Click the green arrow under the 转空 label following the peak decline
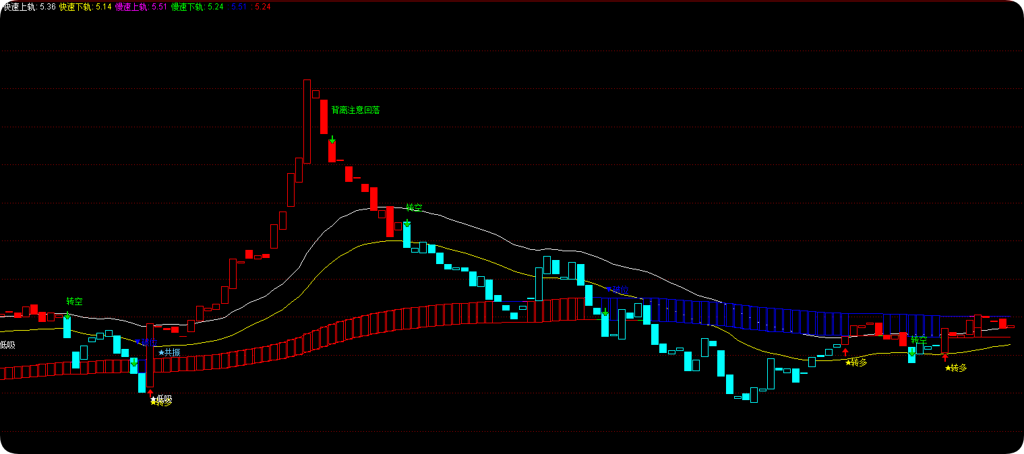This screenshot has width=1024, height=454. click(x=407, y=223)
